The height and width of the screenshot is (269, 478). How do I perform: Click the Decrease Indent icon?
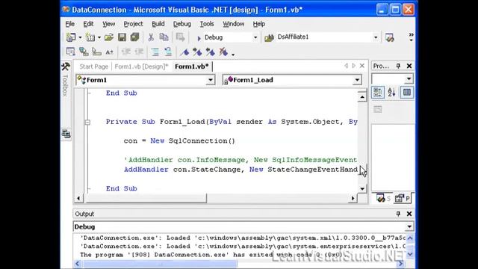click(x=126, y=52)
